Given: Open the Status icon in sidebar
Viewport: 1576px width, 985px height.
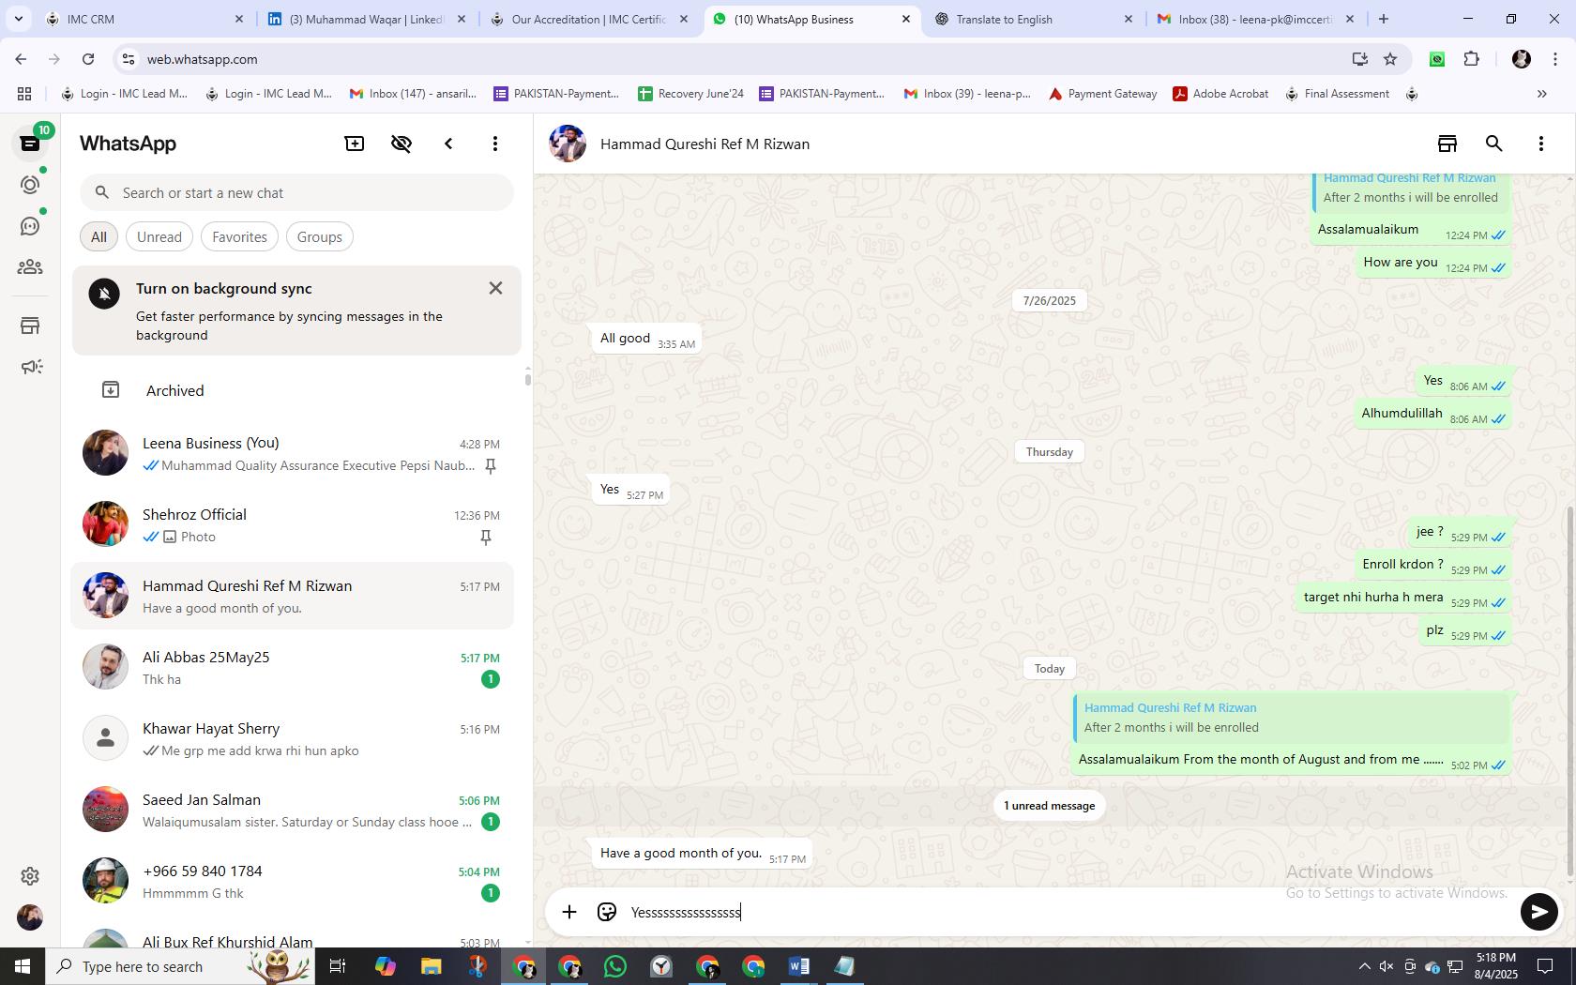Looking at the screenshot, I should coord(30,185).
